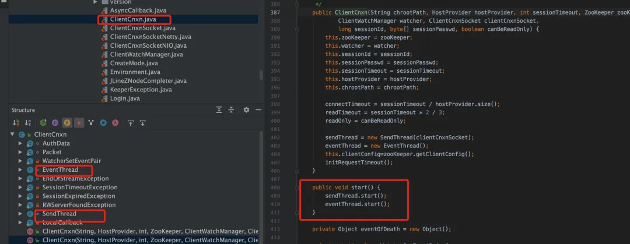Collapse the ClientCnxn root node
Viewport: 630px width, 244px height.
[x=12, y=135]
